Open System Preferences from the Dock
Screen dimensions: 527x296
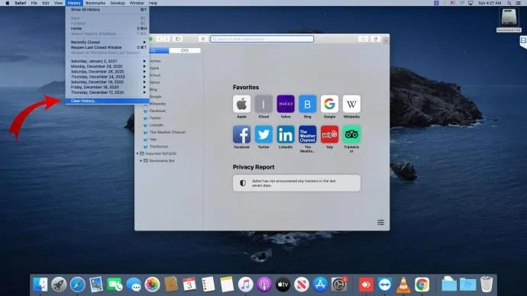tap(339, 285)
